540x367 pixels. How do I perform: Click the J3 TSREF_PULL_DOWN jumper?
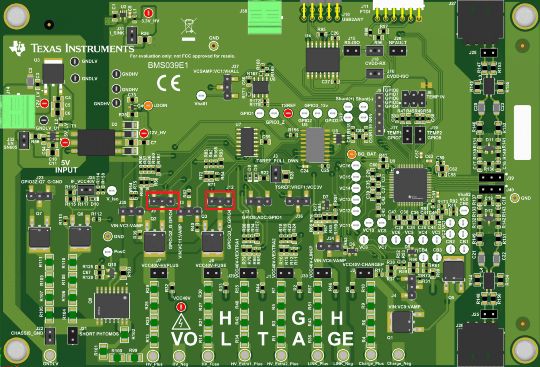point(275,173)
